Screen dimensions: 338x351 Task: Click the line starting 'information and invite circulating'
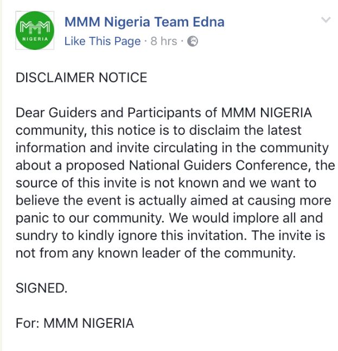pos(172,148)
